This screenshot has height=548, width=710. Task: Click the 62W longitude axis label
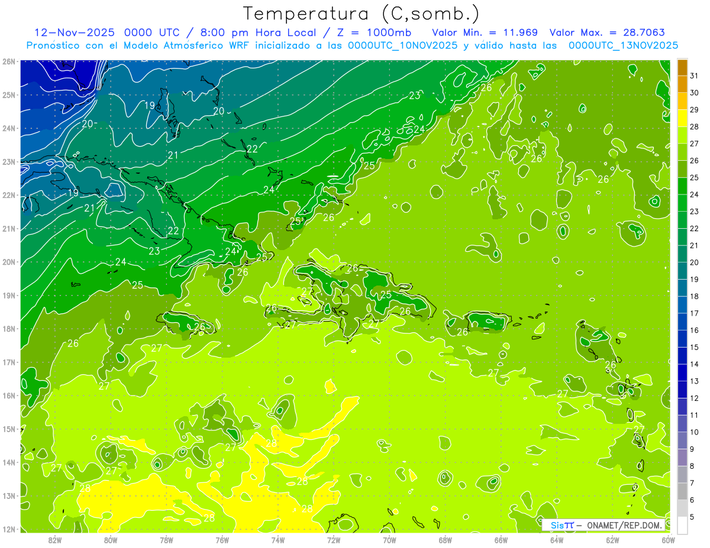612,540
